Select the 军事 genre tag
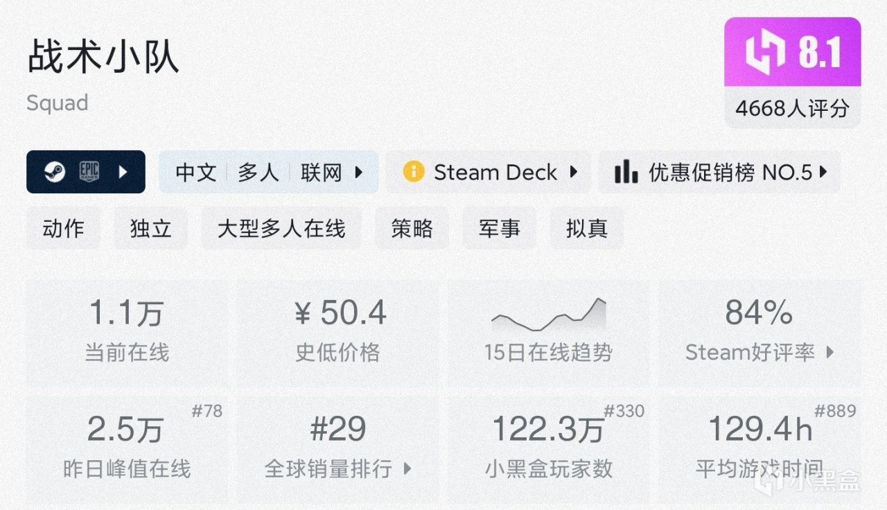887x510 pixels. (499, 229)
